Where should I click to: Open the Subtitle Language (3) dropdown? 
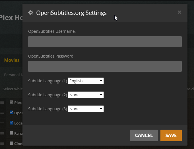pos(86,109)
